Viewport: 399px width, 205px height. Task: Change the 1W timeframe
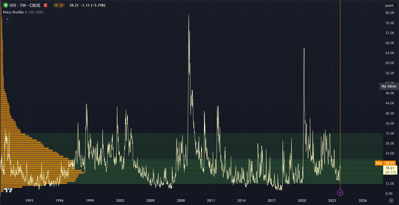pyautogui.click(x=22, y=5)
